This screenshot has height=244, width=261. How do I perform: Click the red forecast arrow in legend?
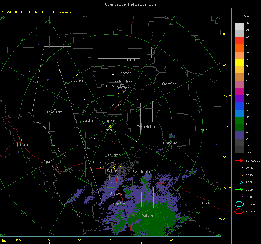(239, 160)
